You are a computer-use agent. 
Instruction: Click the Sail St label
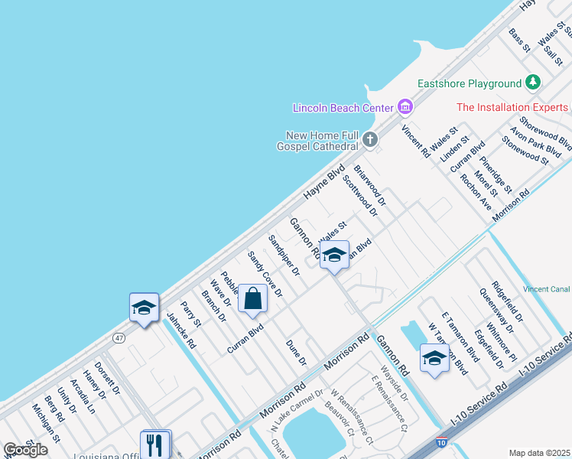click(553, 55)
